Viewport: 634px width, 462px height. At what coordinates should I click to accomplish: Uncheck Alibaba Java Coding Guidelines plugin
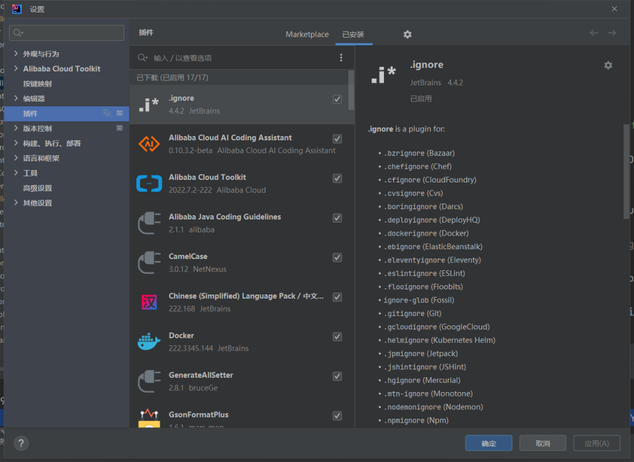[x=337, y=218]
